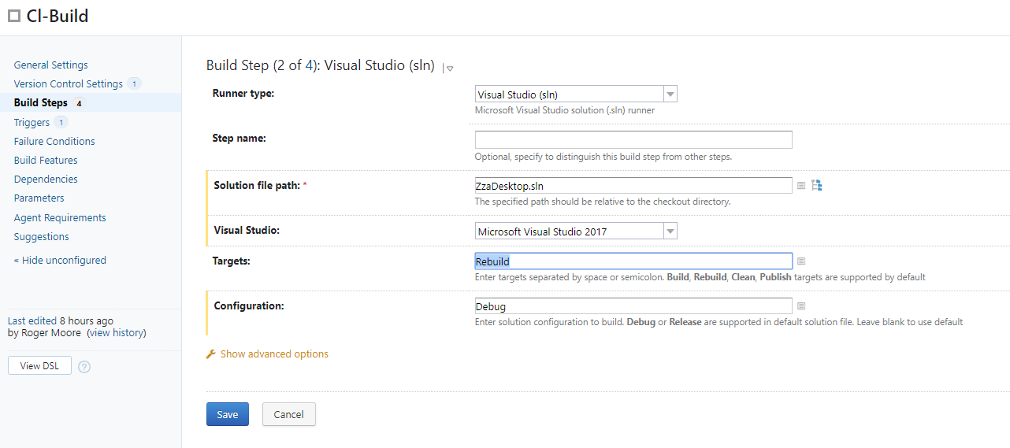Click the Cancel button
1010x448 pixels.
(x=288, y=414)
